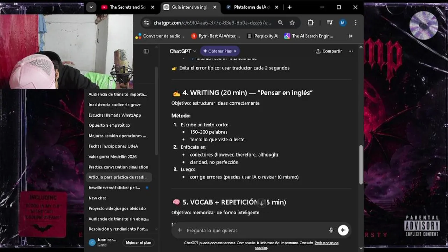This screenshot has height=252, width=448.
Task: Open The AI Search Engine bookmark
Action: pyautogui.click(x=309, y=36)
